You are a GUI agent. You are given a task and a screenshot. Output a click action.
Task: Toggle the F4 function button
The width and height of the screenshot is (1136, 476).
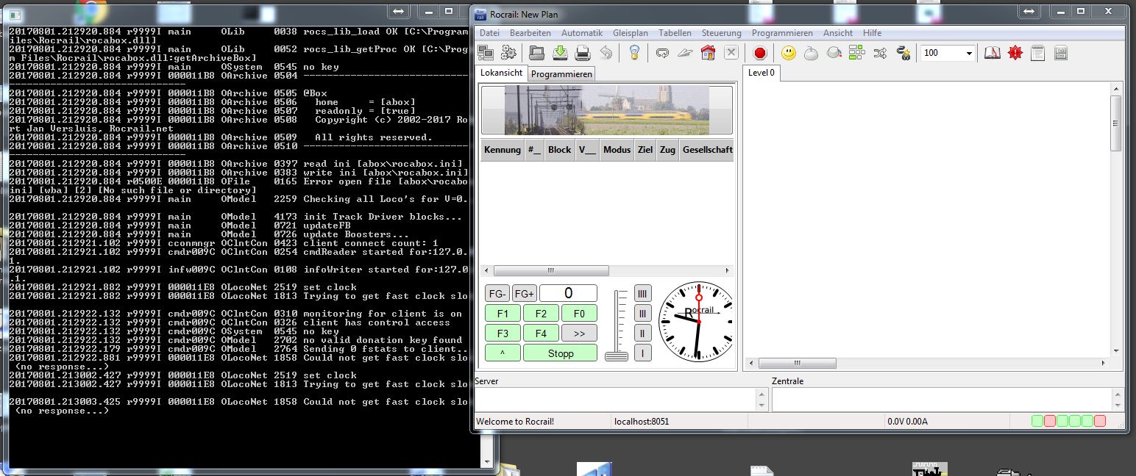tap(541, 333)
